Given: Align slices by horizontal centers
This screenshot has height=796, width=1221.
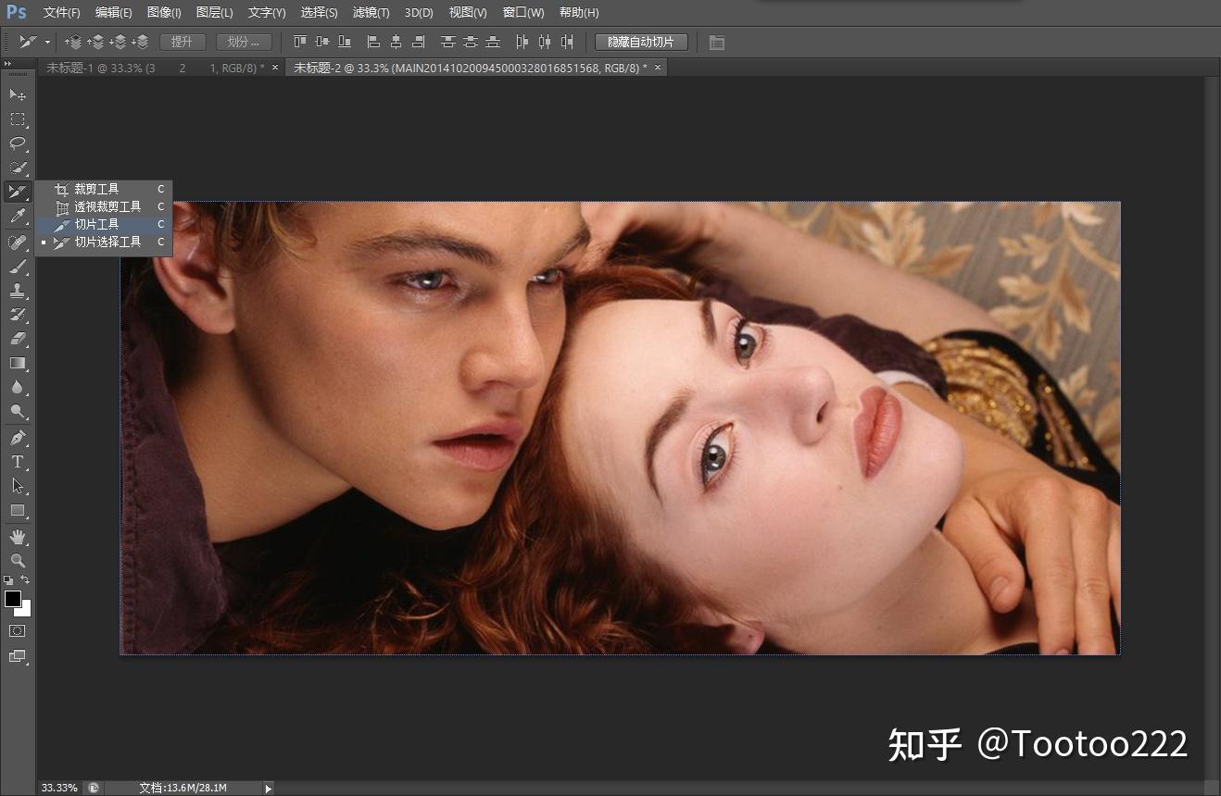Looking at the screenshot, I should [397, 42].
